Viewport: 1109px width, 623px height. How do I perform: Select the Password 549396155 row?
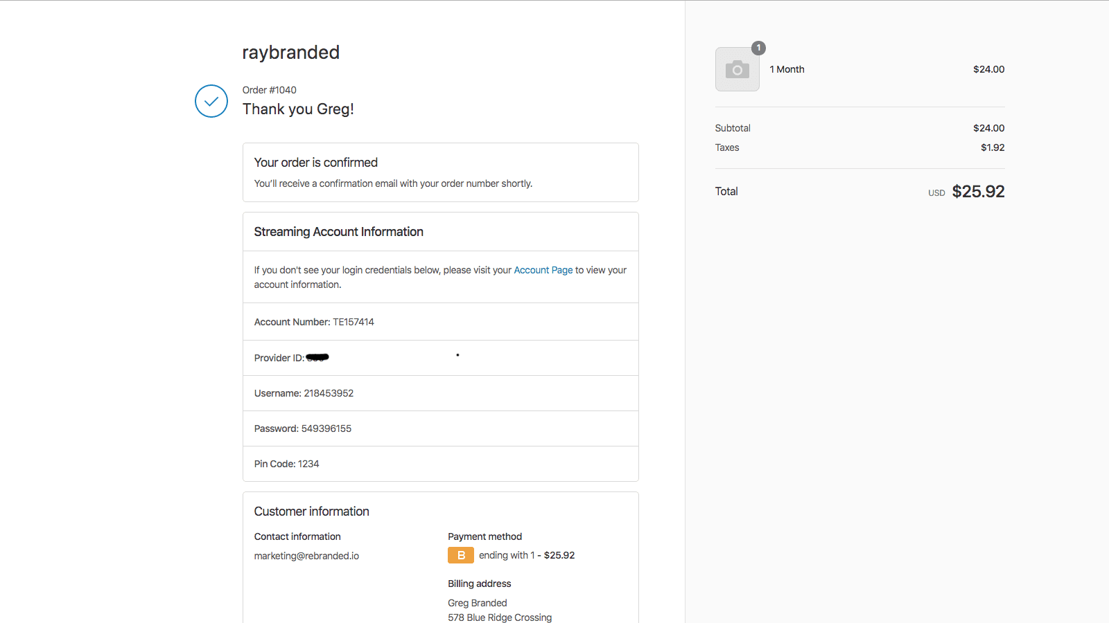[302, 428]
